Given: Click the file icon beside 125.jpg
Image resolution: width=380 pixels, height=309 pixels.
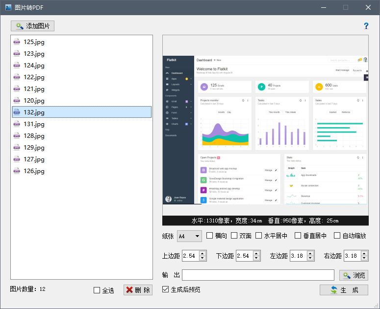Looking at the screenshot, I should click(x=17, y=42).
